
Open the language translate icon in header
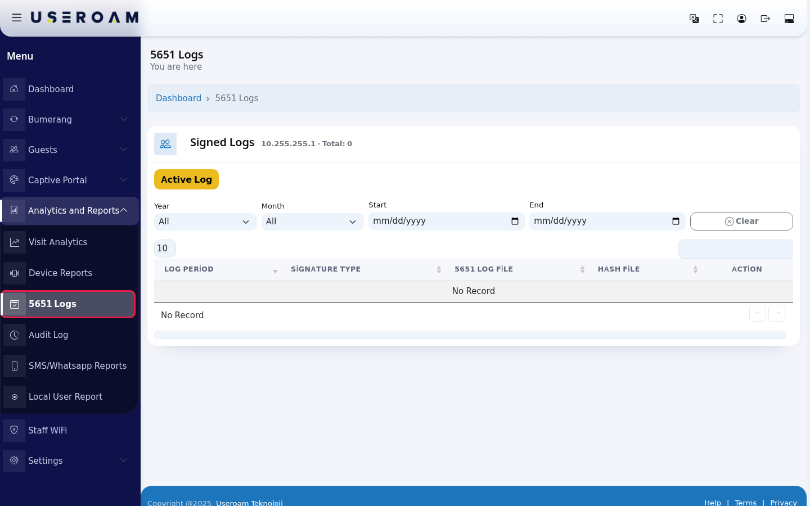[694, 19]
